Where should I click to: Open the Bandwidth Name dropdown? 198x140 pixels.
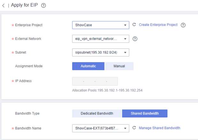pos(101,128)
